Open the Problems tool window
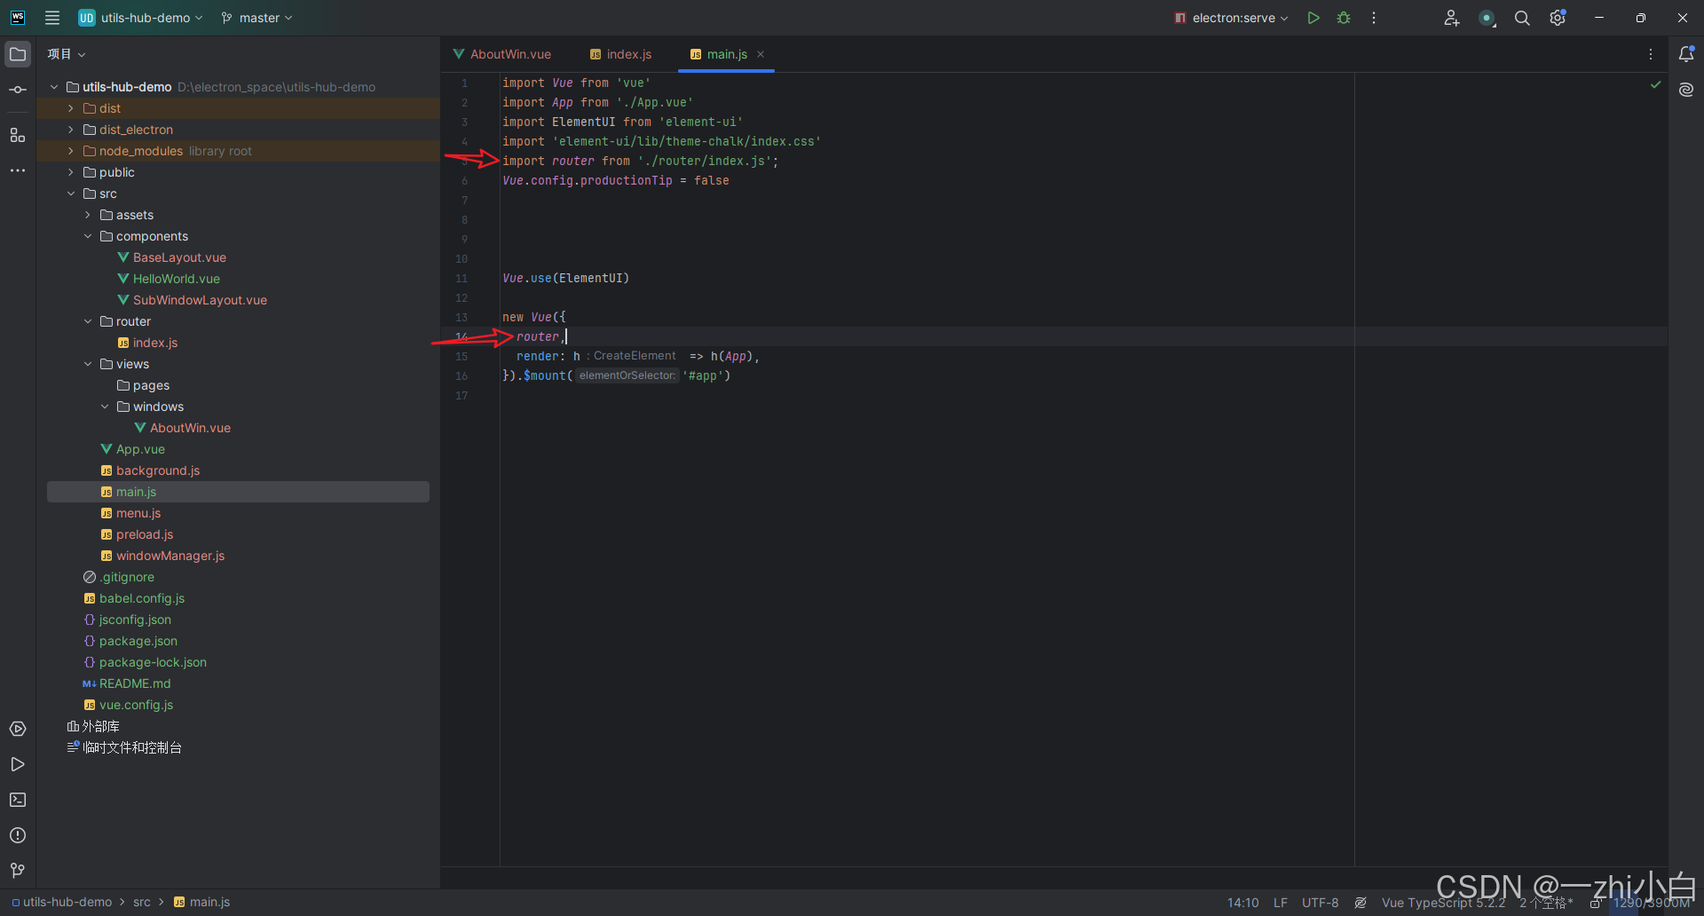1704x916 pixels. point(18,835)
